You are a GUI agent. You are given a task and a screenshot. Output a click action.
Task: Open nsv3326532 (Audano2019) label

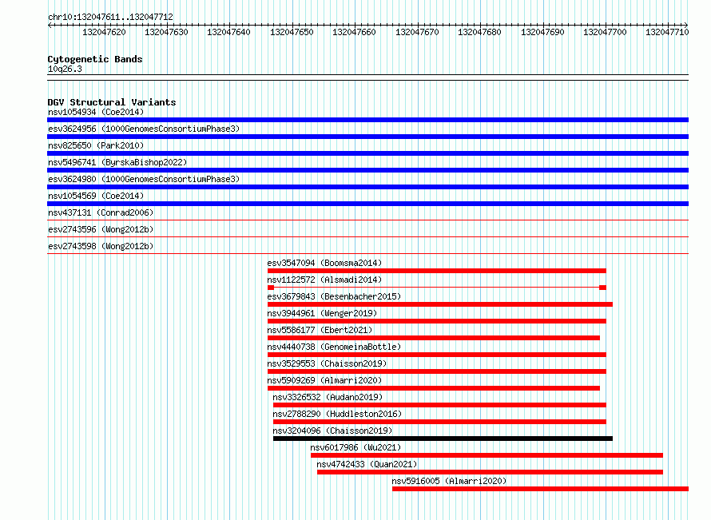coord(328,397)
